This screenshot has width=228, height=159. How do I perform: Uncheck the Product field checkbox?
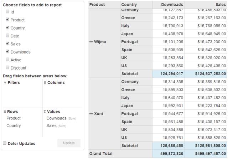7,20
